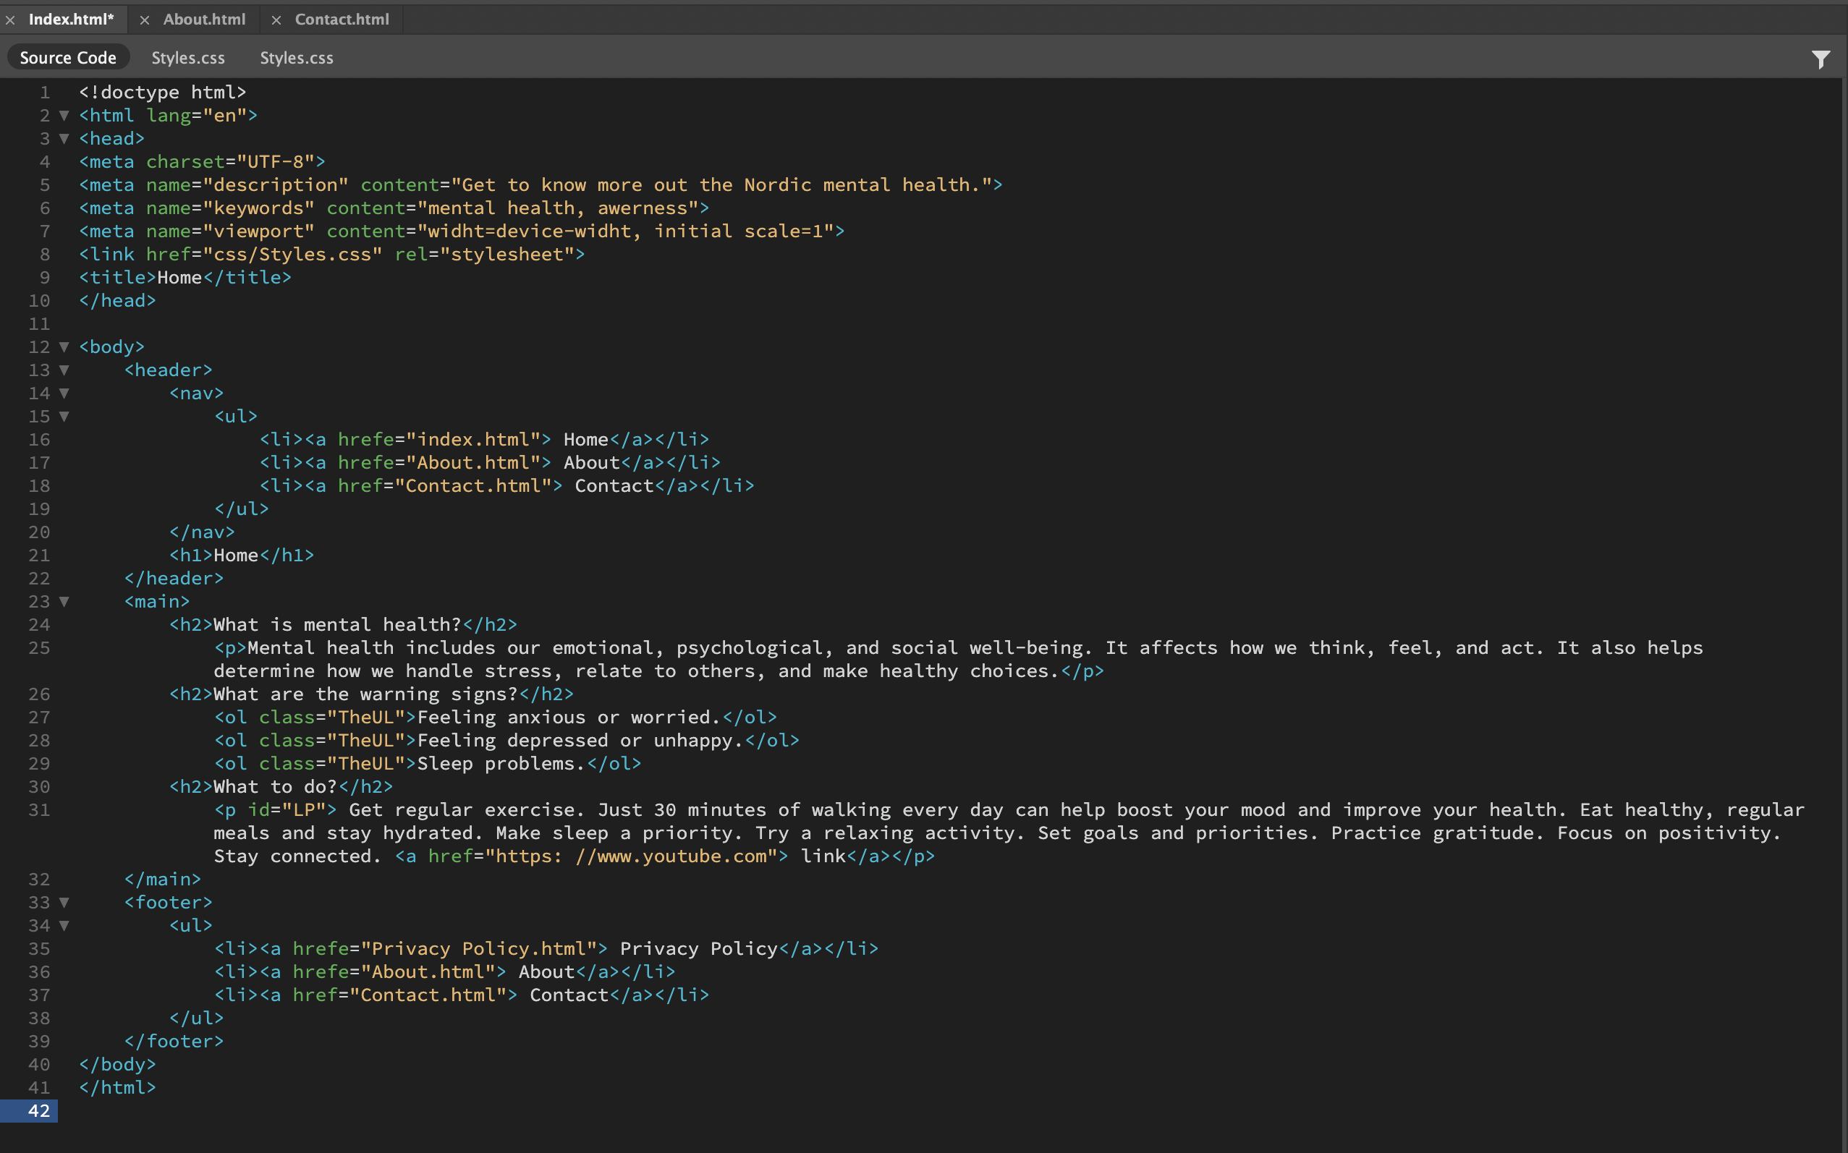The image size is (1848, 1153).
Task: Click the highlighted line number 42
Action: tap(38, 1111)
